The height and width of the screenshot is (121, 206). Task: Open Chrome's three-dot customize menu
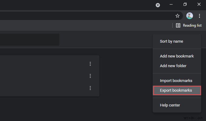199,16
